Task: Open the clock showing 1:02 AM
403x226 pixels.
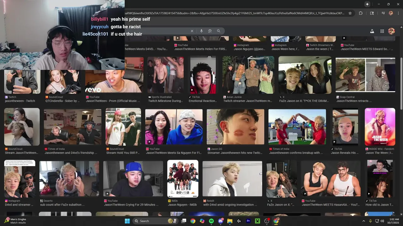Action: [x=394, y=221]
